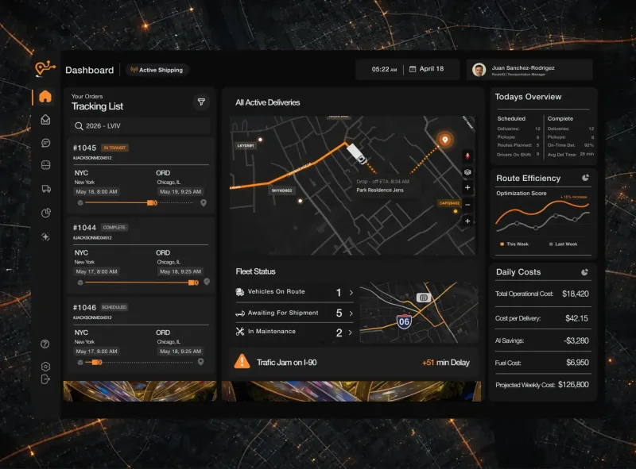Click the order #1046 progress slider handle
636x469 pixels.
(97, 362)
